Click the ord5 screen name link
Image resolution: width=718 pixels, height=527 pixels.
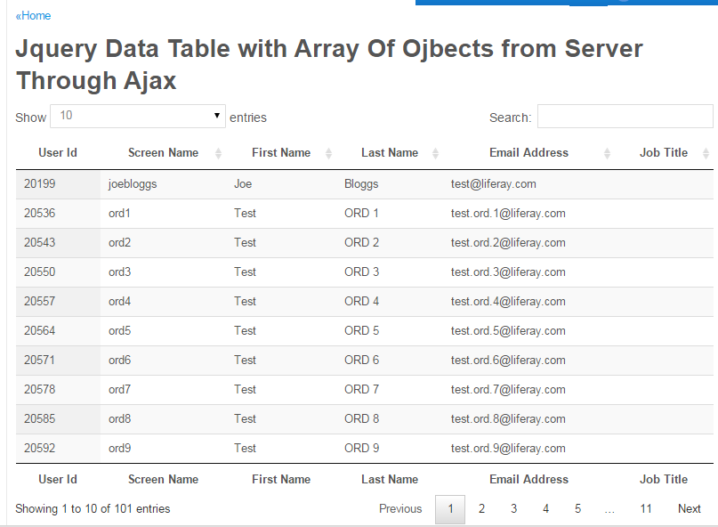click(119, 330)
